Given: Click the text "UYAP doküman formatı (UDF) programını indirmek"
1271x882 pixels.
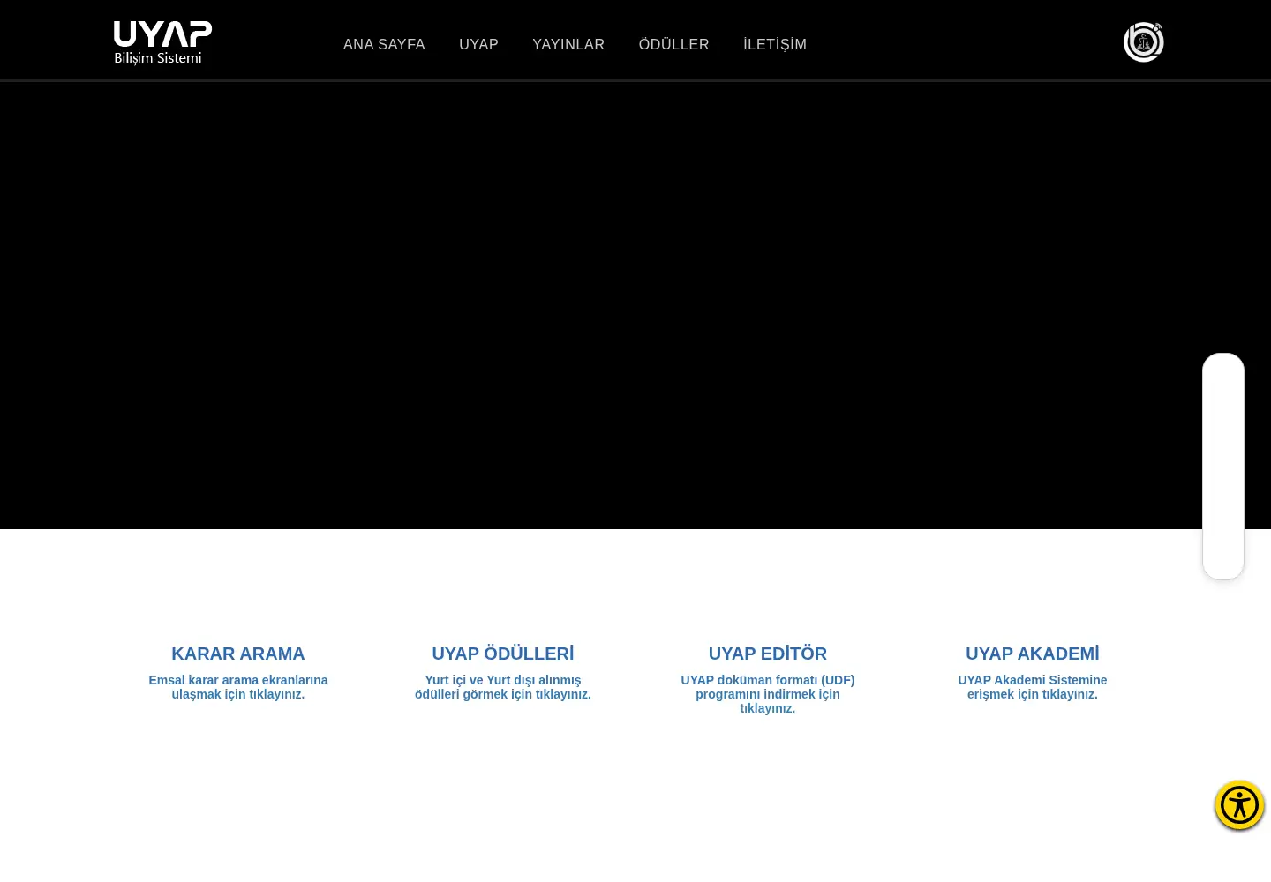Looking at the screenshot, I should click(x=768, y=687).
